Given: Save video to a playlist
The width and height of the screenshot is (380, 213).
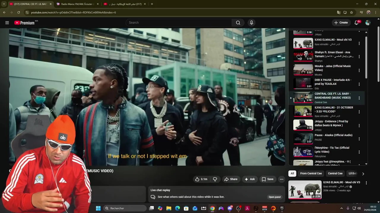Looking at the screenshot, I should click(x=267, y=179).
